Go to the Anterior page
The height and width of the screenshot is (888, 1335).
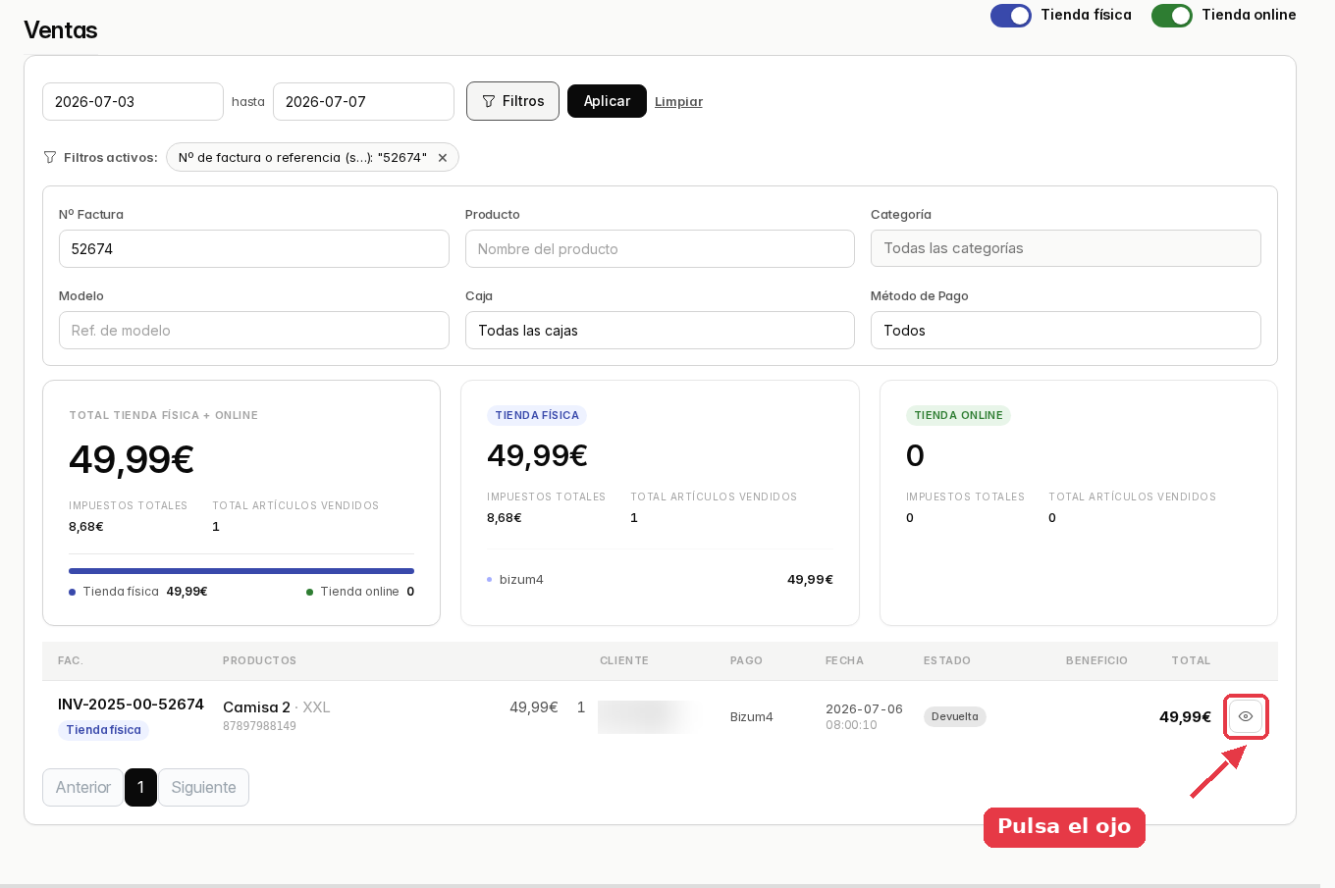point(83,787)
